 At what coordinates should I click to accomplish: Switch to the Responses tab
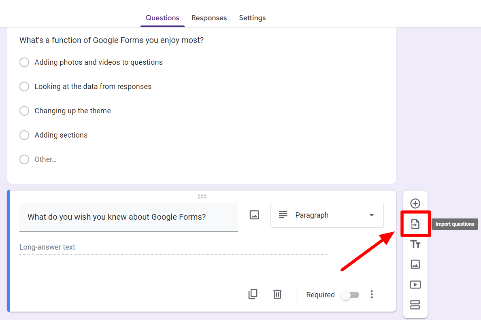coord(209,18)
